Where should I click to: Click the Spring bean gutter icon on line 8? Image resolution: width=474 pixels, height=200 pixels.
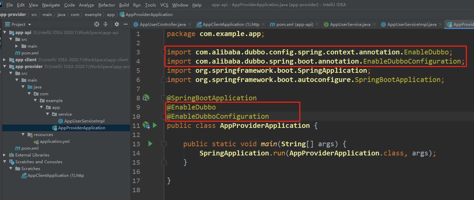click(146, 98)
